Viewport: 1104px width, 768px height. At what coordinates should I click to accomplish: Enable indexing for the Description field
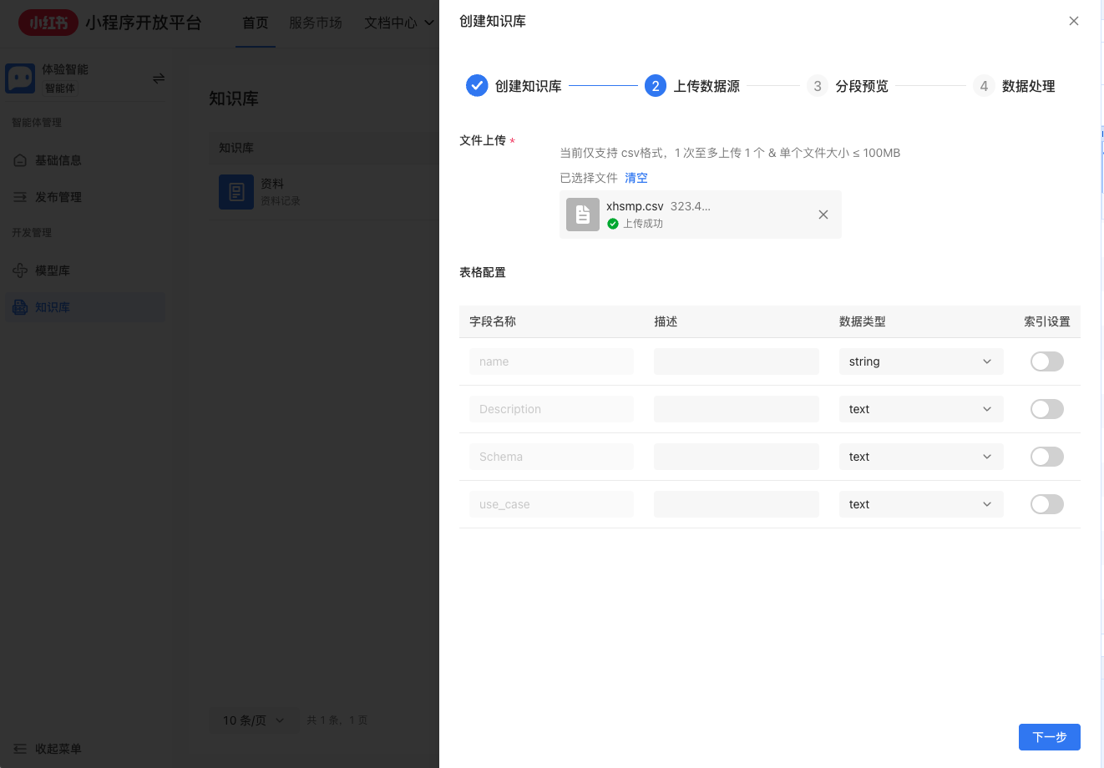coord(1046,409)
